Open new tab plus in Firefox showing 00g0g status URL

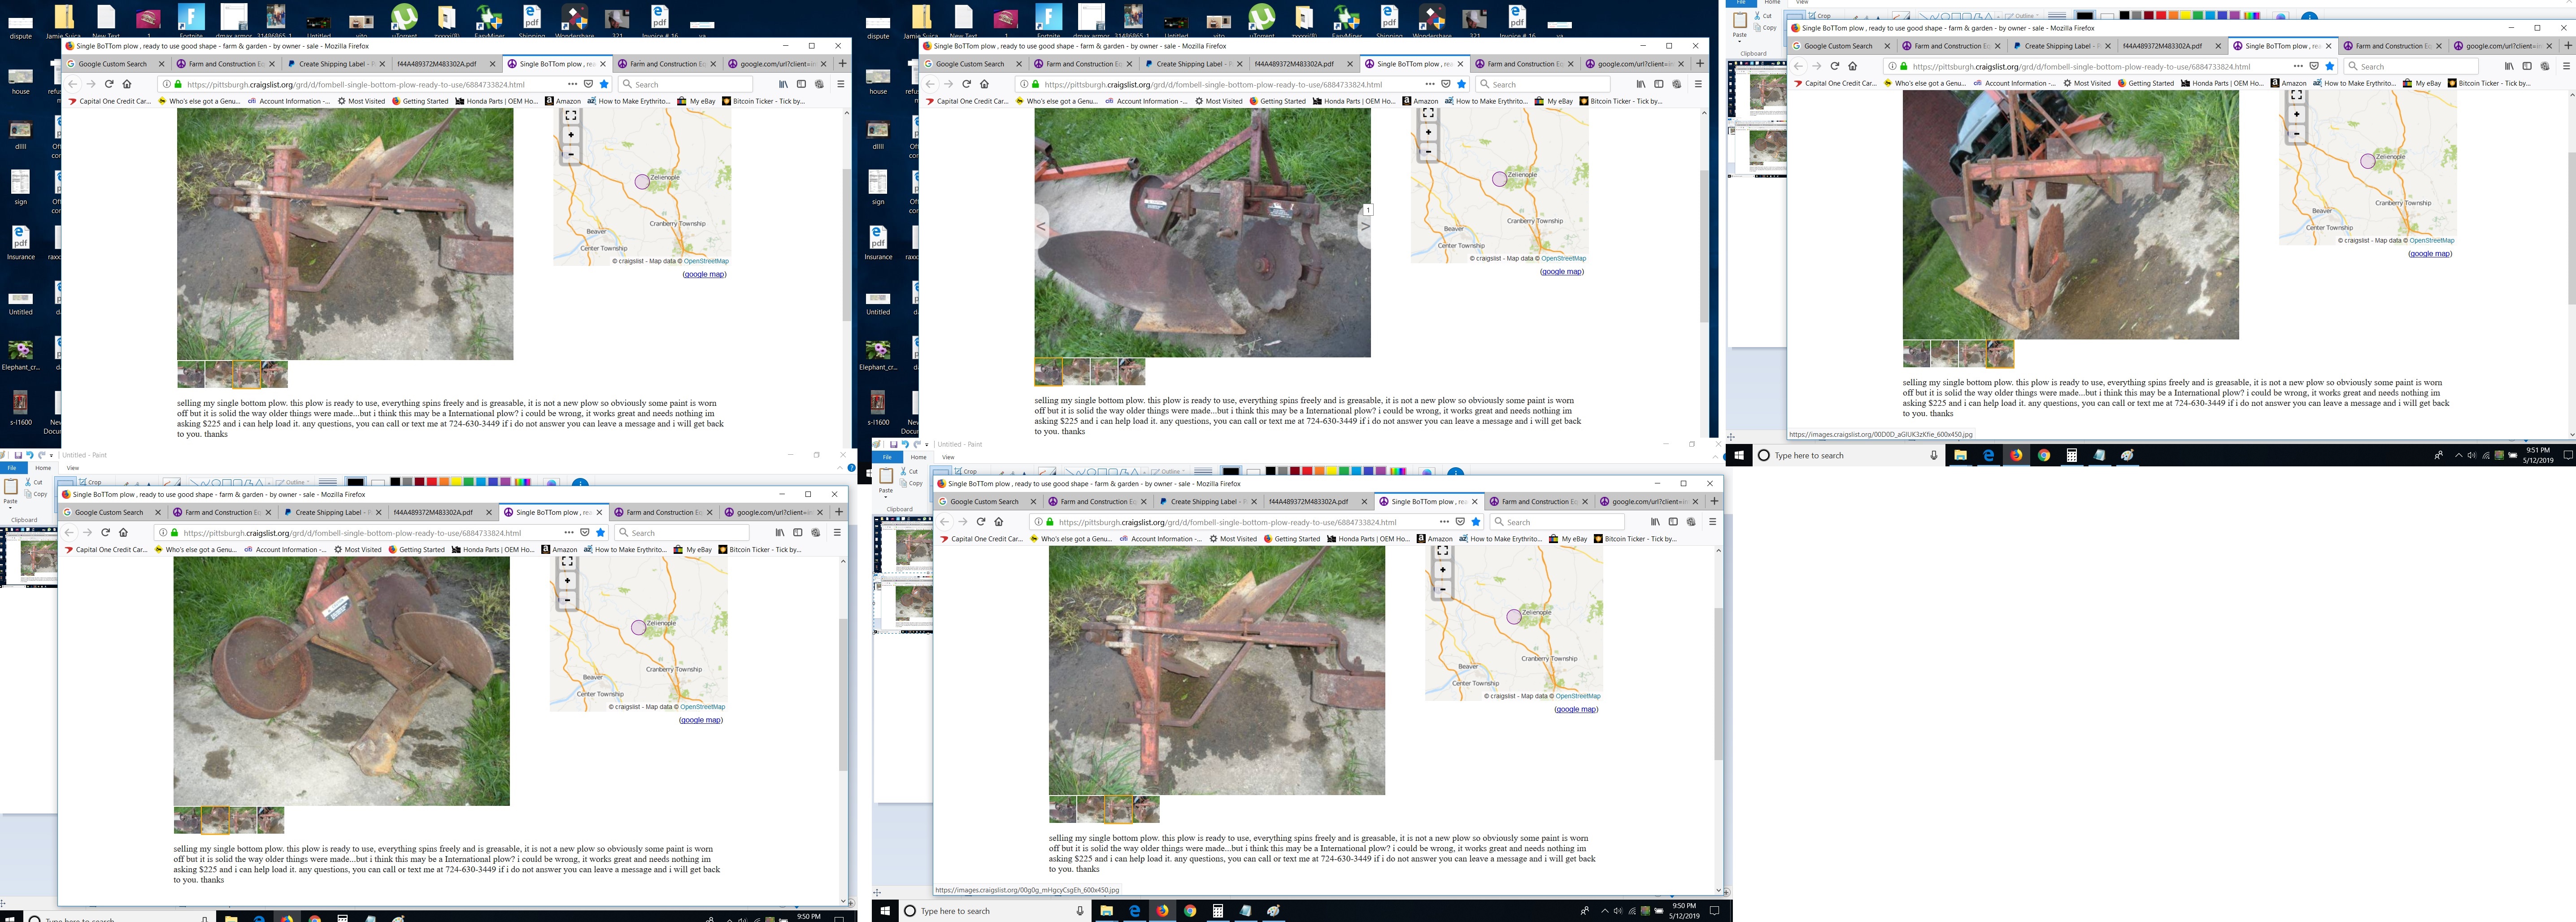pyautogui.click(x=1714, y=501)
